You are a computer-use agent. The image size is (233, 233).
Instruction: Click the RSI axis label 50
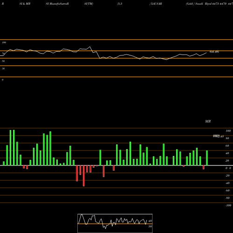click(x=3, y=61)
